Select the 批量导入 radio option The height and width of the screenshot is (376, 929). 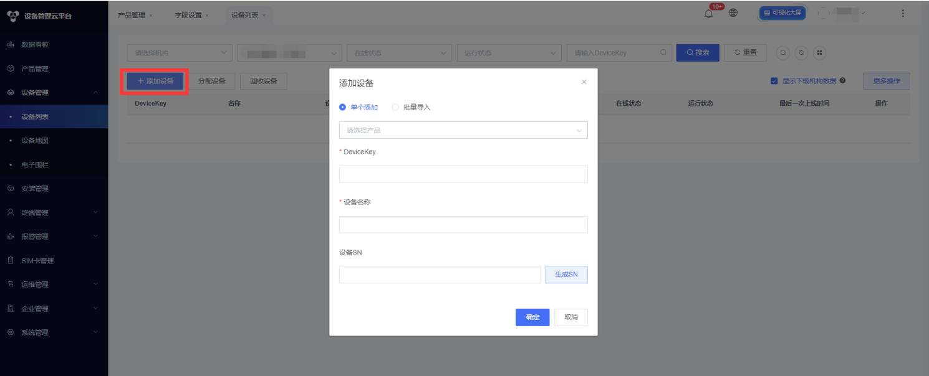point(411,107)
